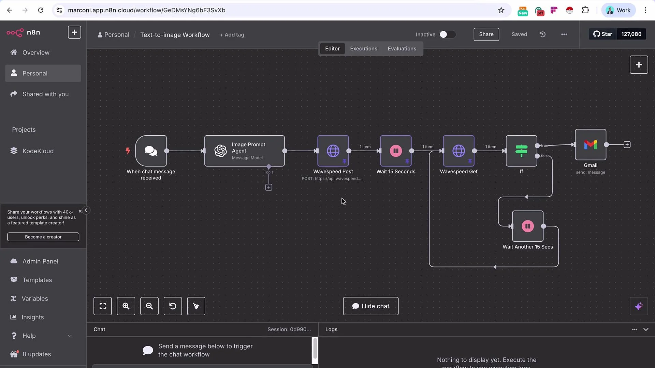Click Hide chat
This screenshot has width=655, height=368.
370,306
